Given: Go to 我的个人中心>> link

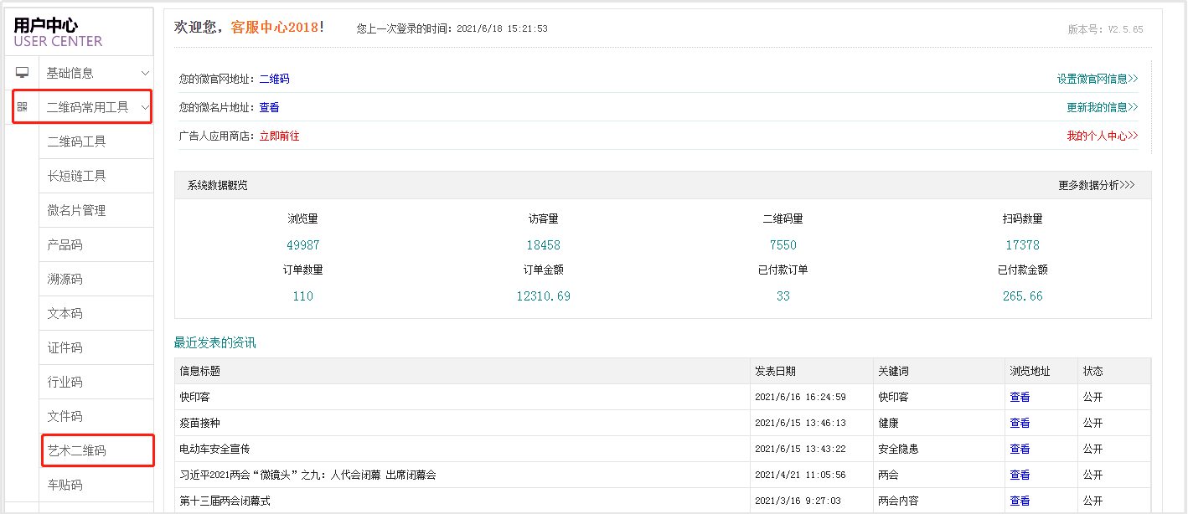Looking at the screenshot, I should click(1102, 136).
